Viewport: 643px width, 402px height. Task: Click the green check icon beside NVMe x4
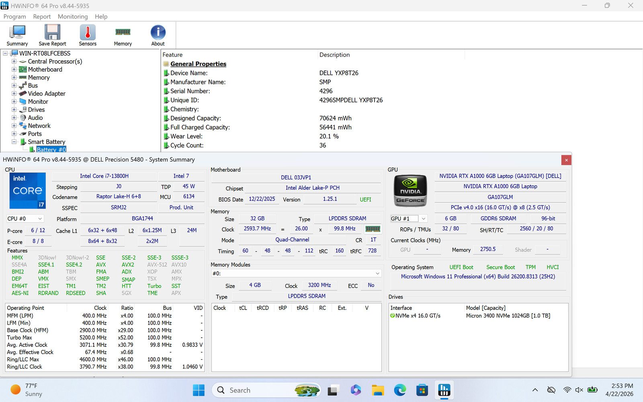pos(393,316)
